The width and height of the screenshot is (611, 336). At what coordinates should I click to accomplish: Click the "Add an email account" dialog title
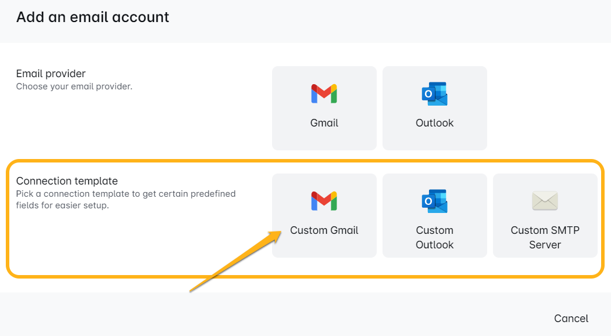pos(92,17)
